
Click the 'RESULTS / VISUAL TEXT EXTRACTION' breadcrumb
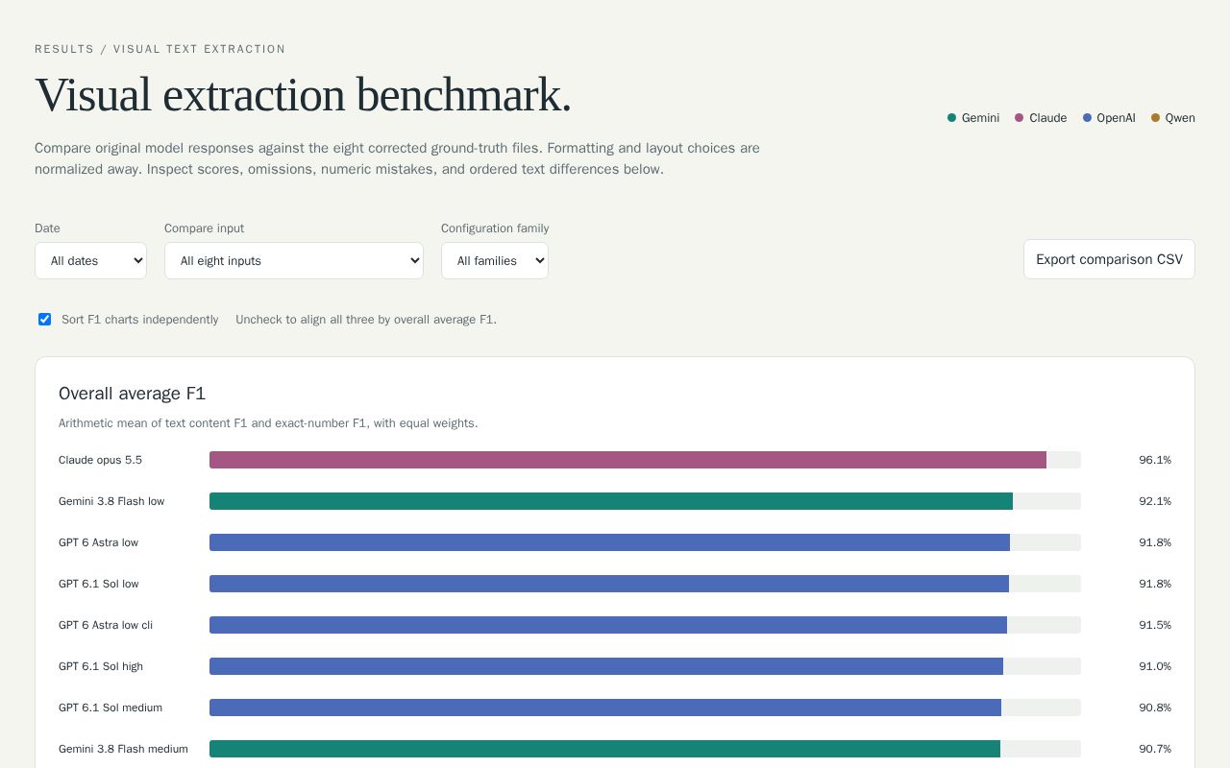(160, 49)
